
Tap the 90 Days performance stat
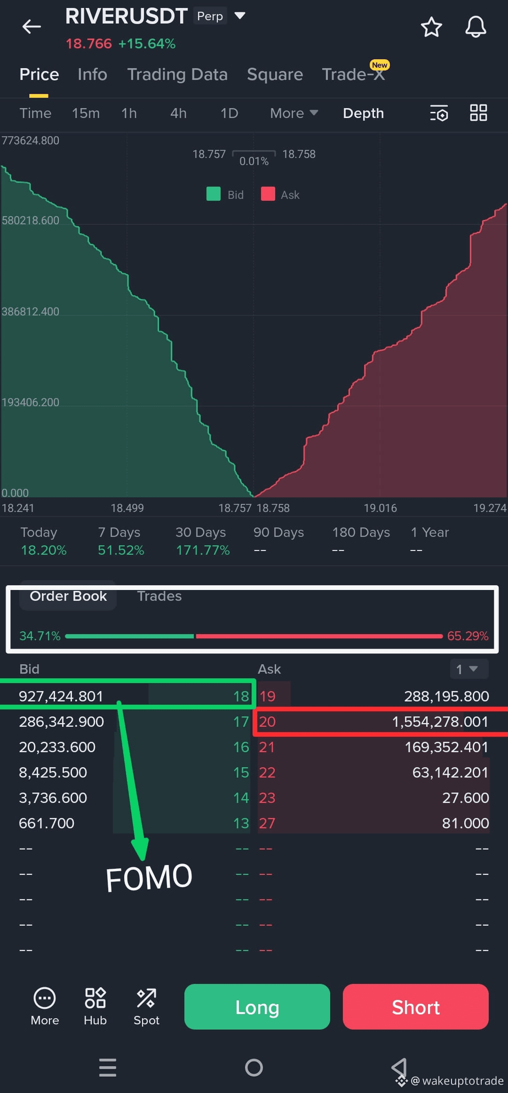point(278,541)
